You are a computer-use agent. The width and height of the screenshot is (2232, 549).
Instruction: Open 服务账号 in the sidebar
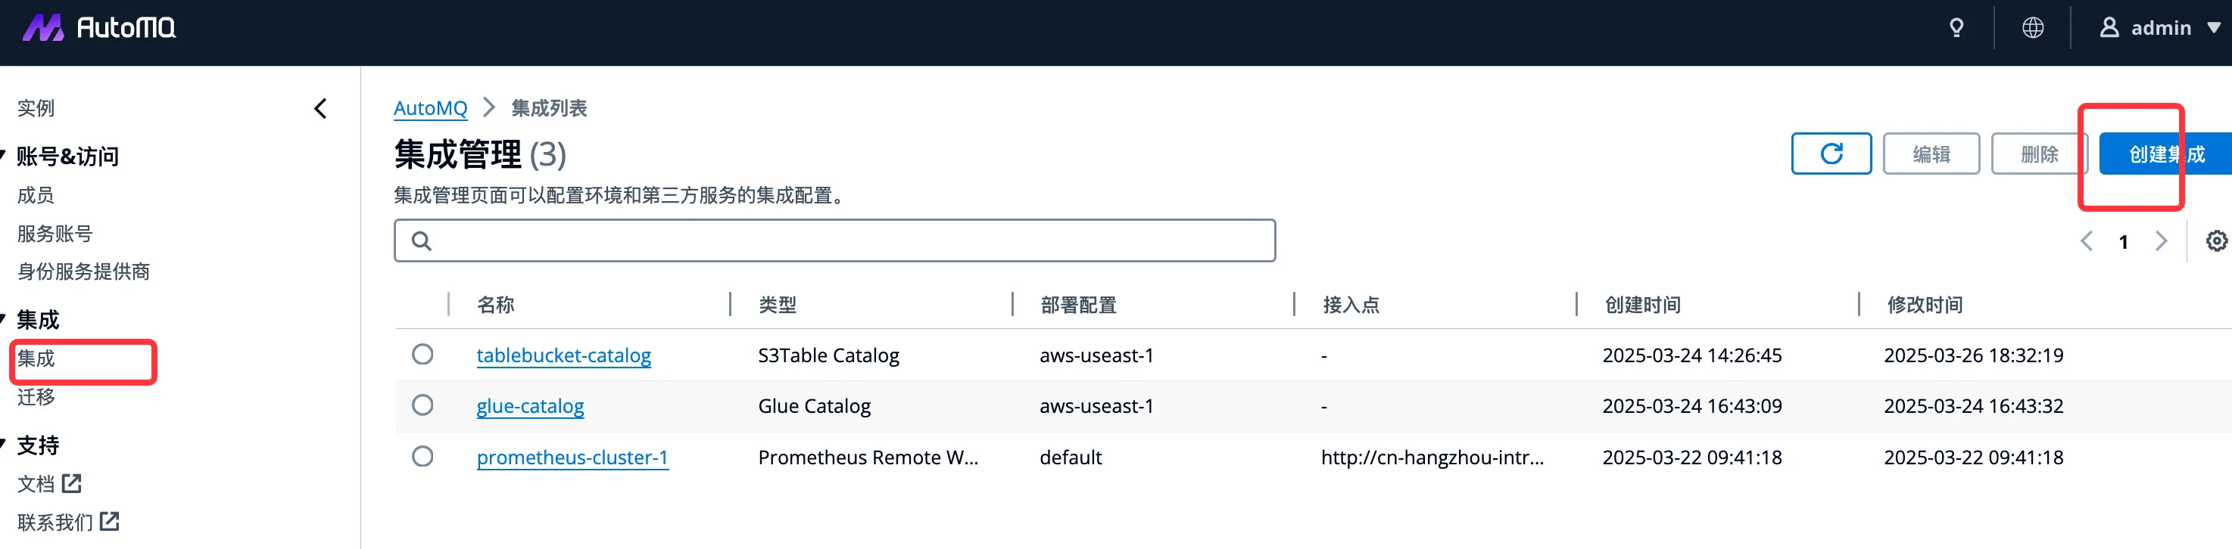coord(55,233)
